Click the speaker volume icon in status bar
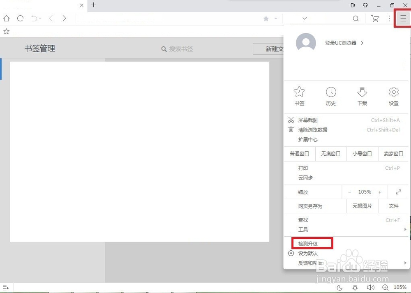Viewport: 411px width, 293px height. click(x=371, y=287)
